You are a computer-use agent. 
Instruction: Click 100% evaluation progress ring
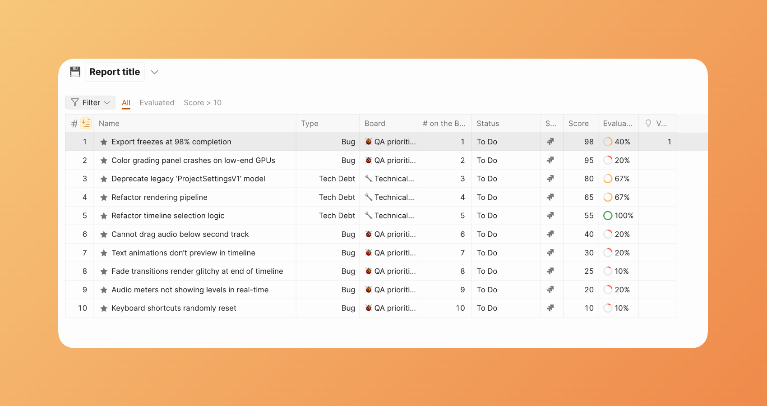pyautogui.click(x=608, y=216)
